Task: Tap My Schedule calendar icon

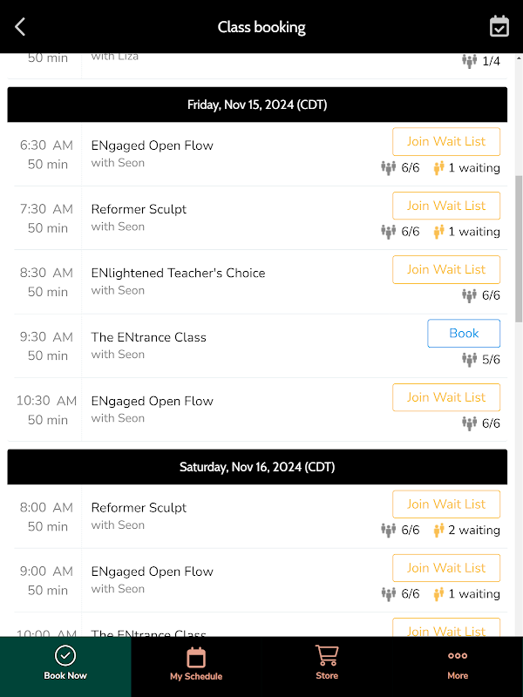Action: (x=196, y=657)
